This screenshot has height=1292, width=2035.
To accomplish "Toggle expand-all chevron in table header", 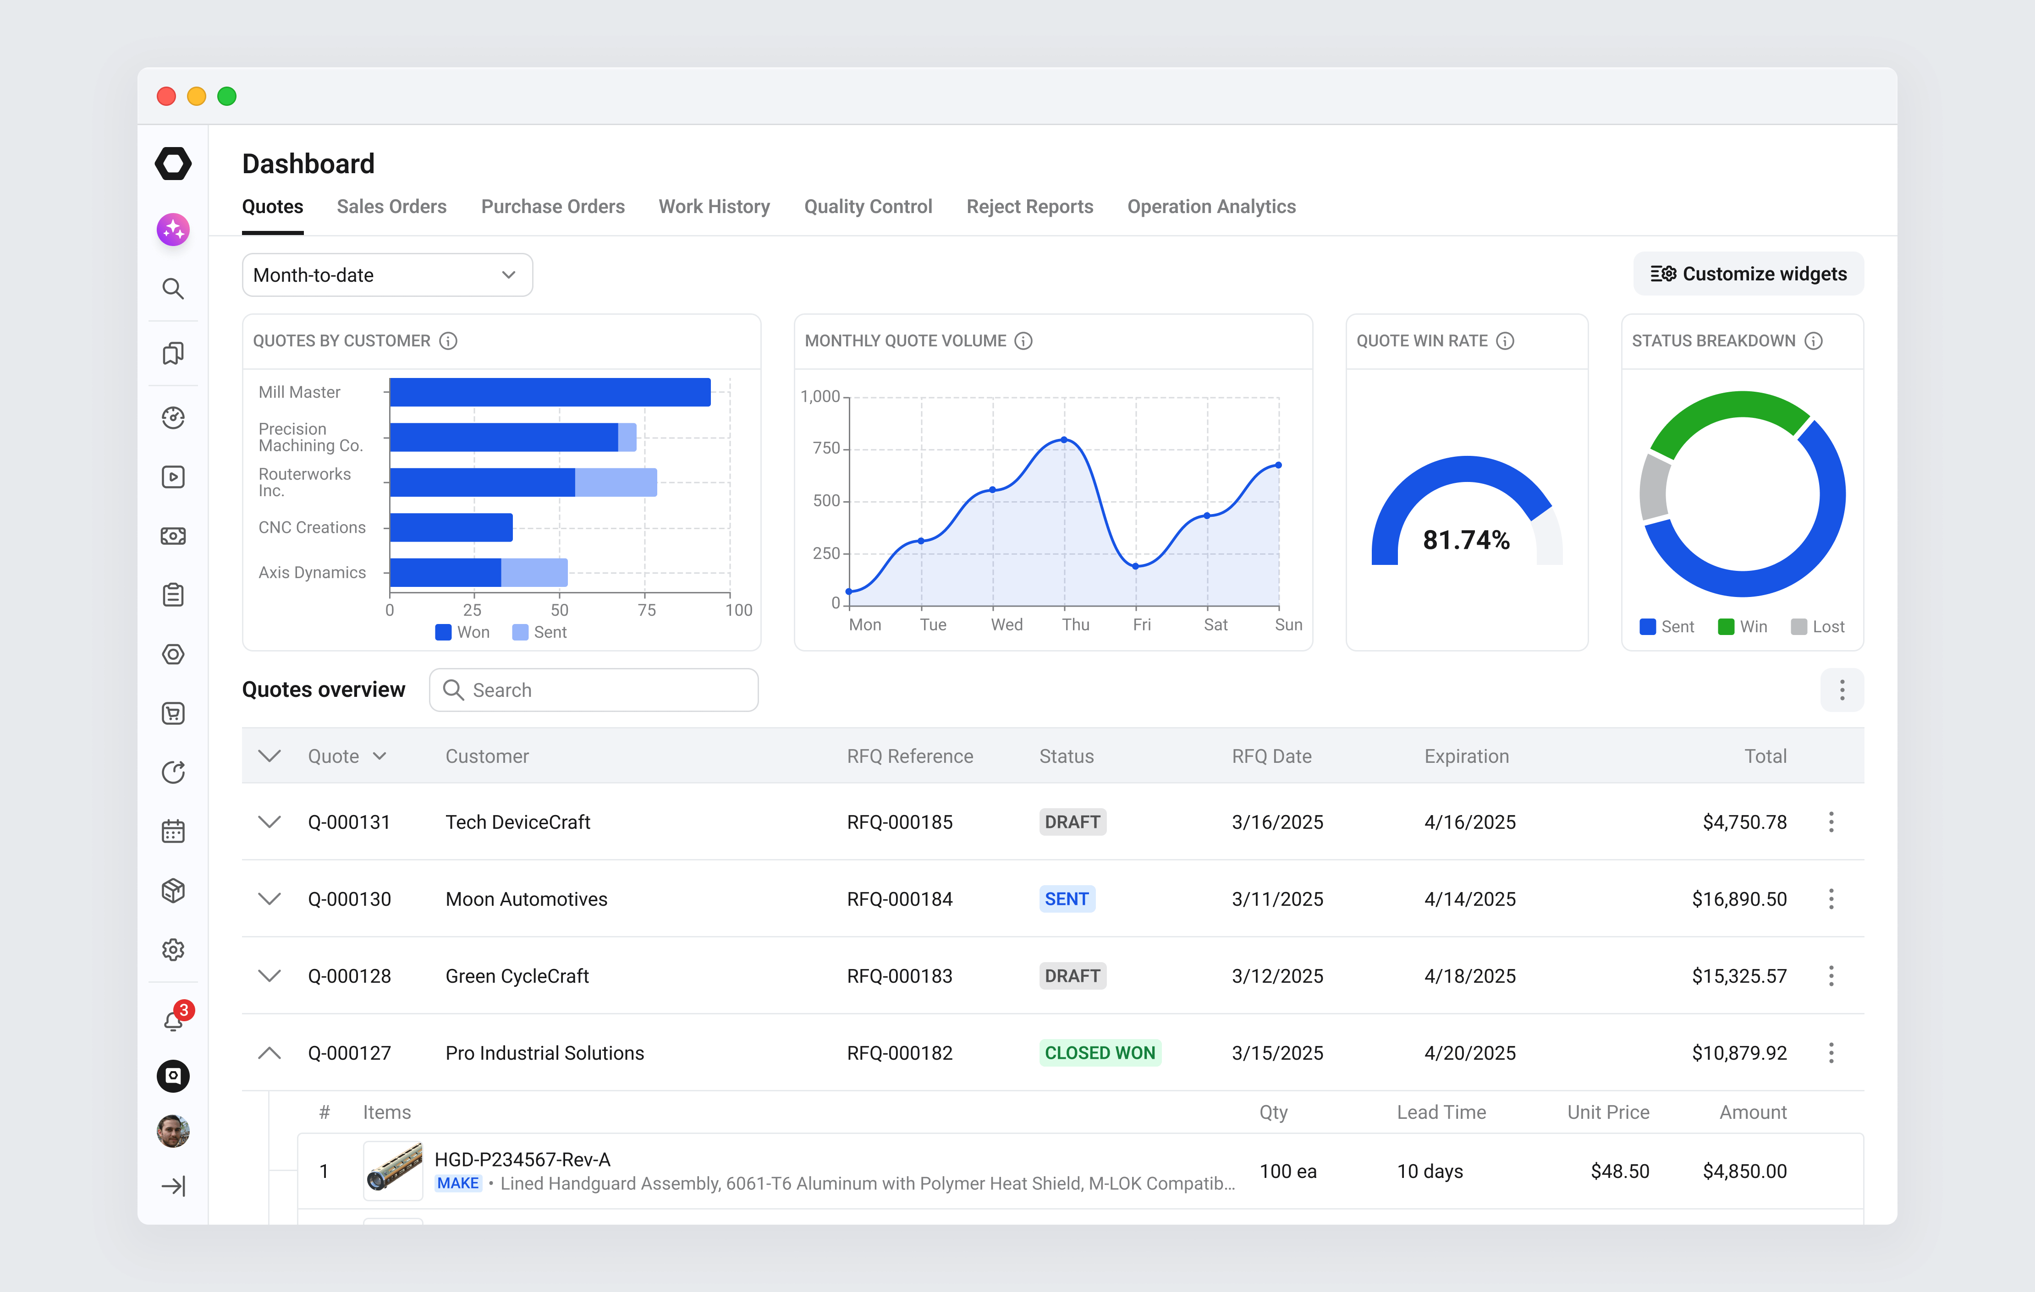I will [269, 756].
